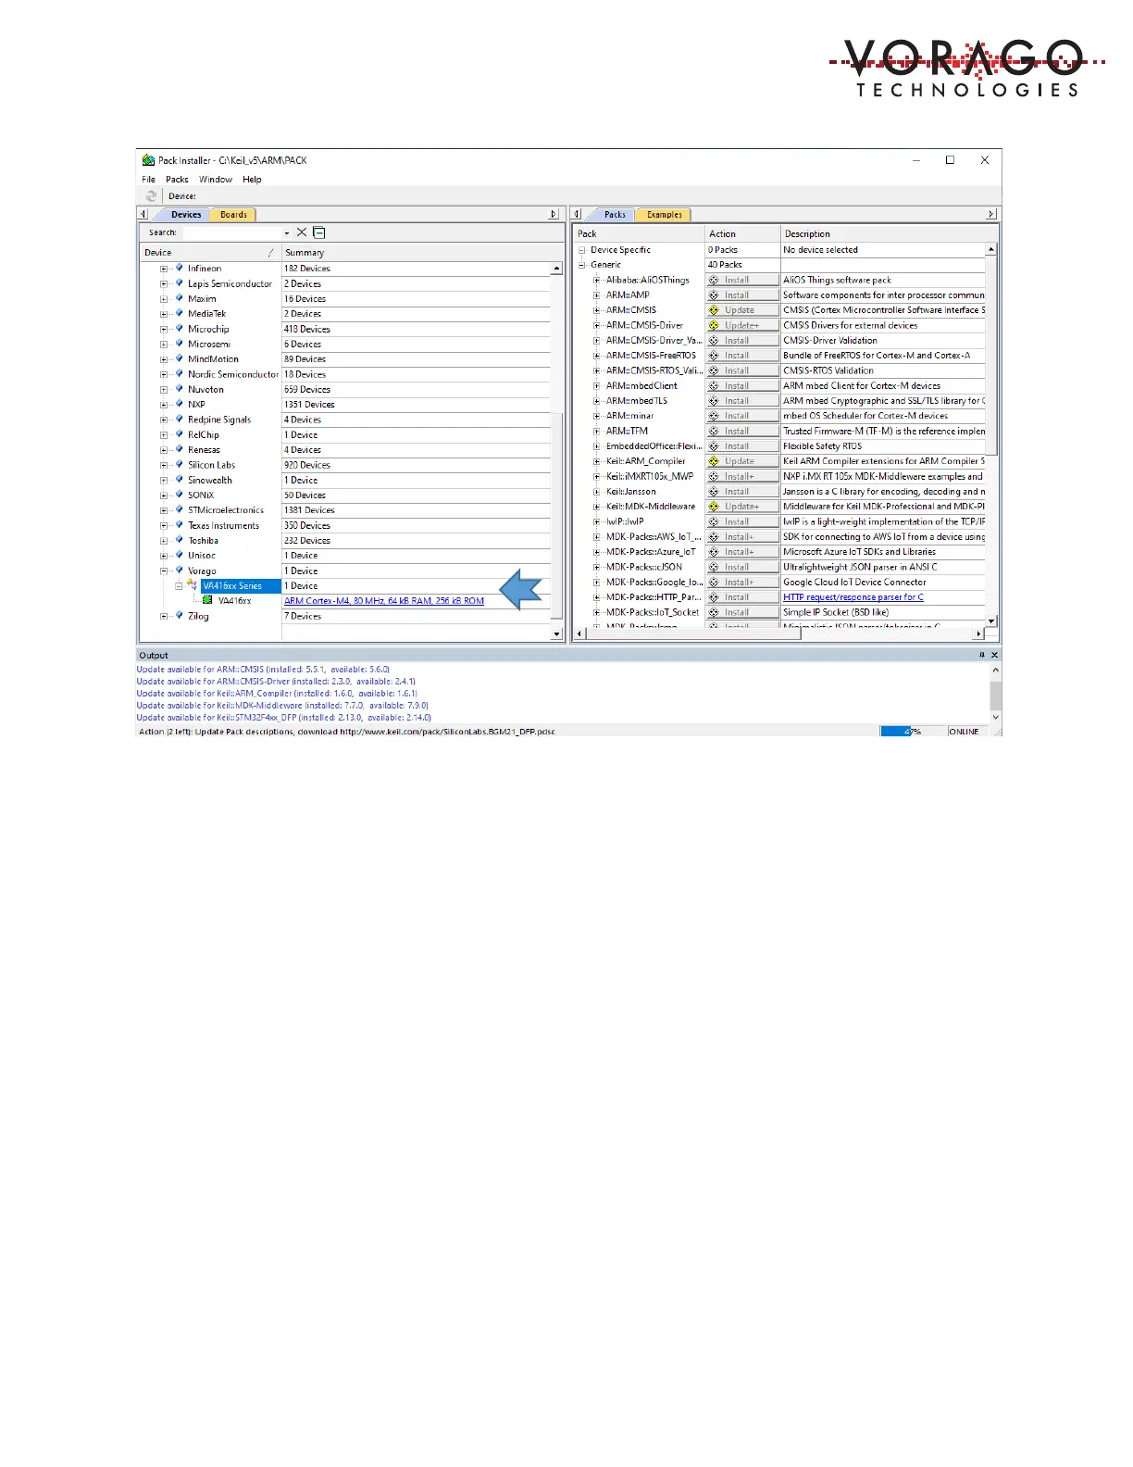
Task: Click the ONLINE indicator in the status bar
Action: pos(964,732)
